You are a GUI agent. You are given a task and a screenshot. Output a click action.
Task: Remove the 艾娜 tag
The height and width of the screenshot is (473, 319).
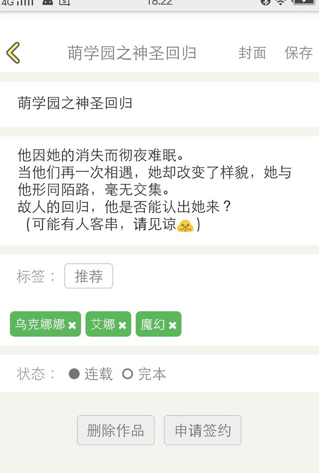pyautogui.click(x=123, y=325)
